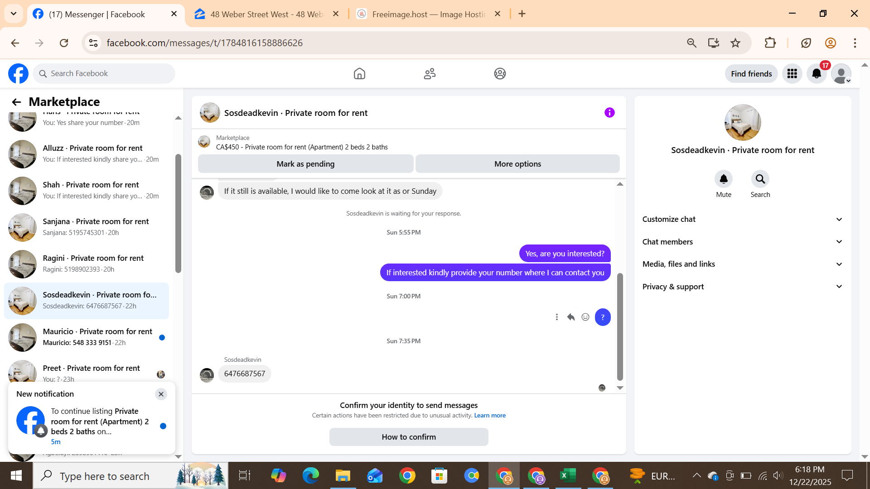Screen dimensions: 870x489
Task: Expand Media, files and links section
Action: pos(742,264)
